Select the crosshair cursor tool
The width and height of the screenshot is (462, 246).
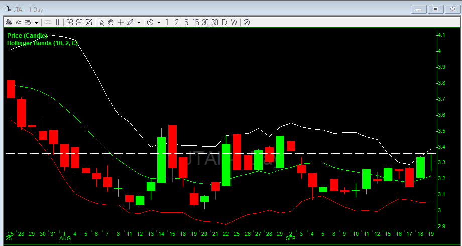[x=121, y=22]
